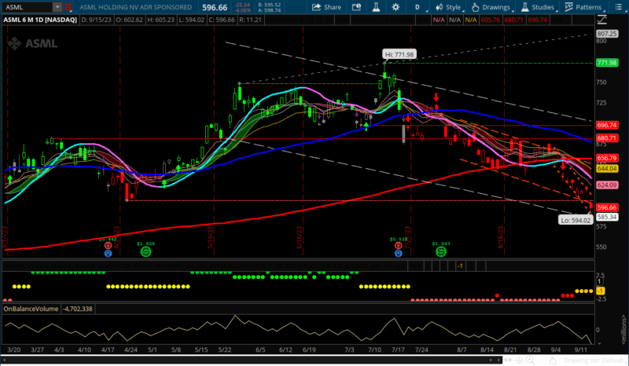The height and width of the screenshot is (366, 629).
Task: Click the 7/24 date axis label
Action: tap(421, 350)
